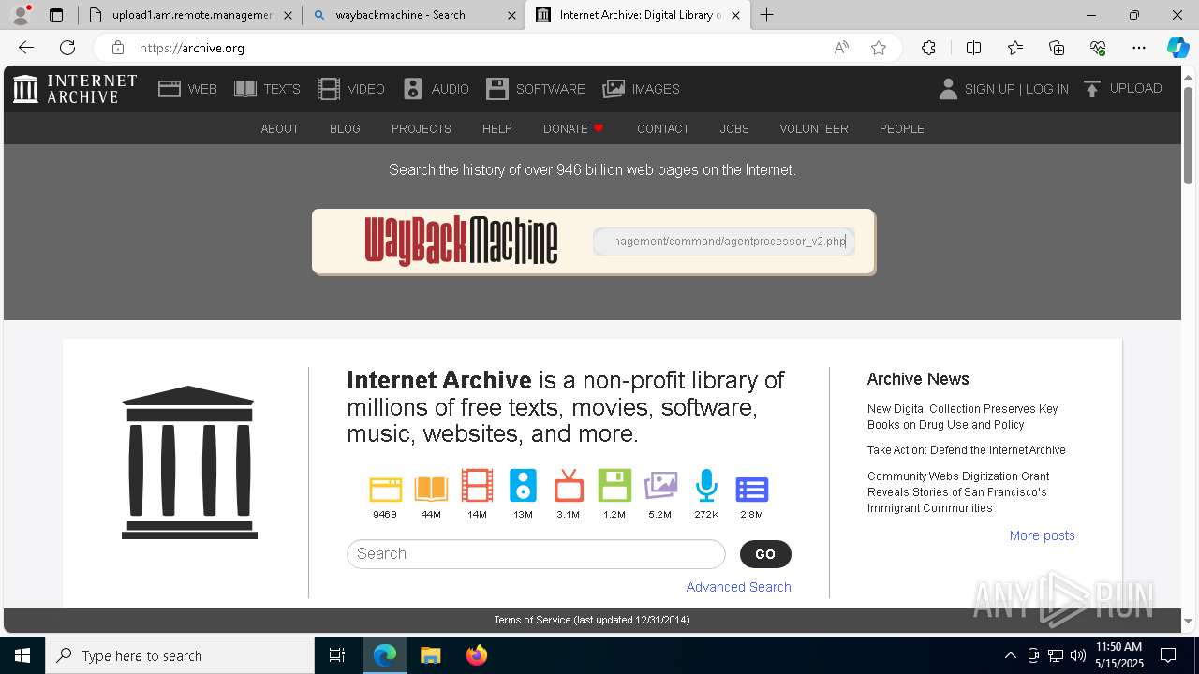1199x674 pixels.
Task: Open the SOFTWARE media section
Action: click(535, 89)
